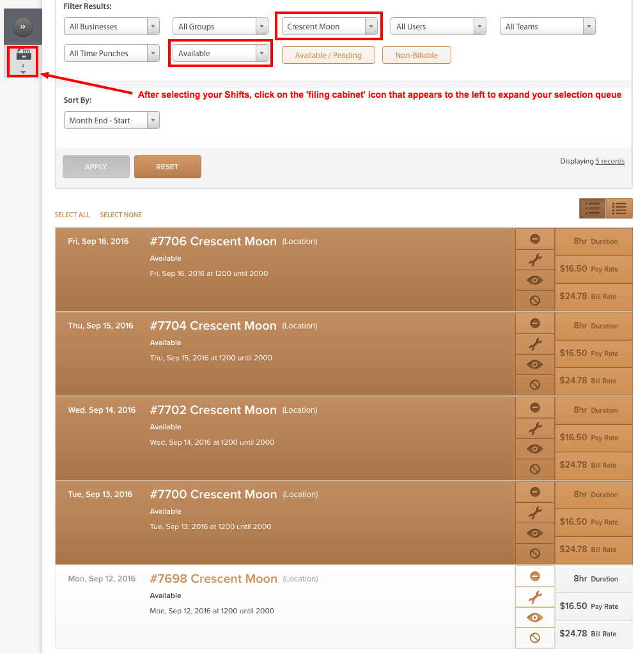Click the SELECT NONE link
Image resolution: width=636 pixels, height=653 pixels.
pos(121,215)
